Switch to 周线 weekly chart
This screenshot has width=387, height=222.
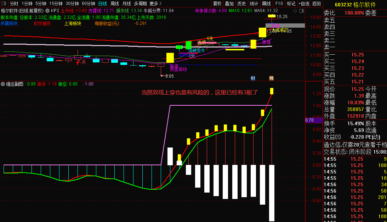tap(114, 4)
